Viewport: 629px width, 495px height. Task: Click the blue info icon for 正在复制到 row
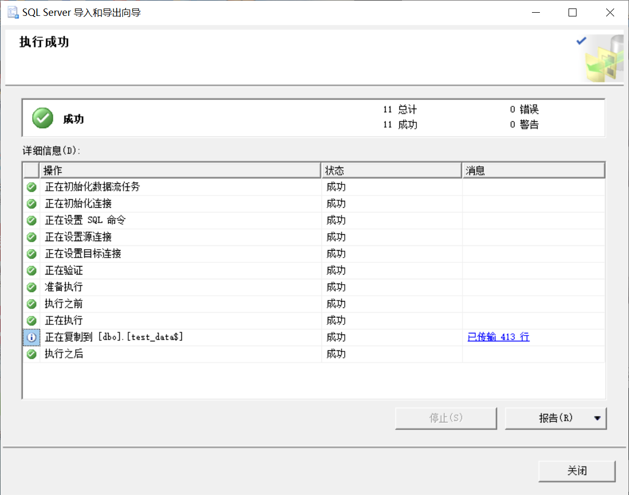point(32,338)
